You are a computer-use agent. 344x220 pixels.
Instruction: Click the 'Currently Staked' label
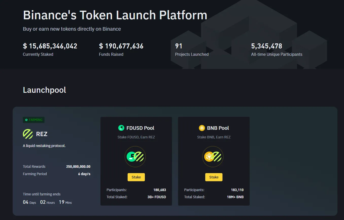point(38,54)
